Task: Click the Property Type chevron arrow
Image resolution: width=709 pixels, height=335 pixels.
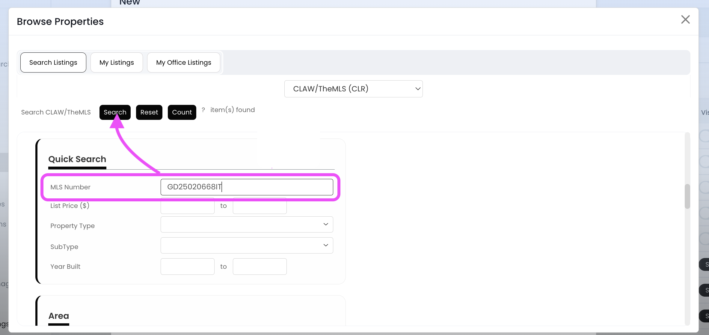Action: click(326, 224)
